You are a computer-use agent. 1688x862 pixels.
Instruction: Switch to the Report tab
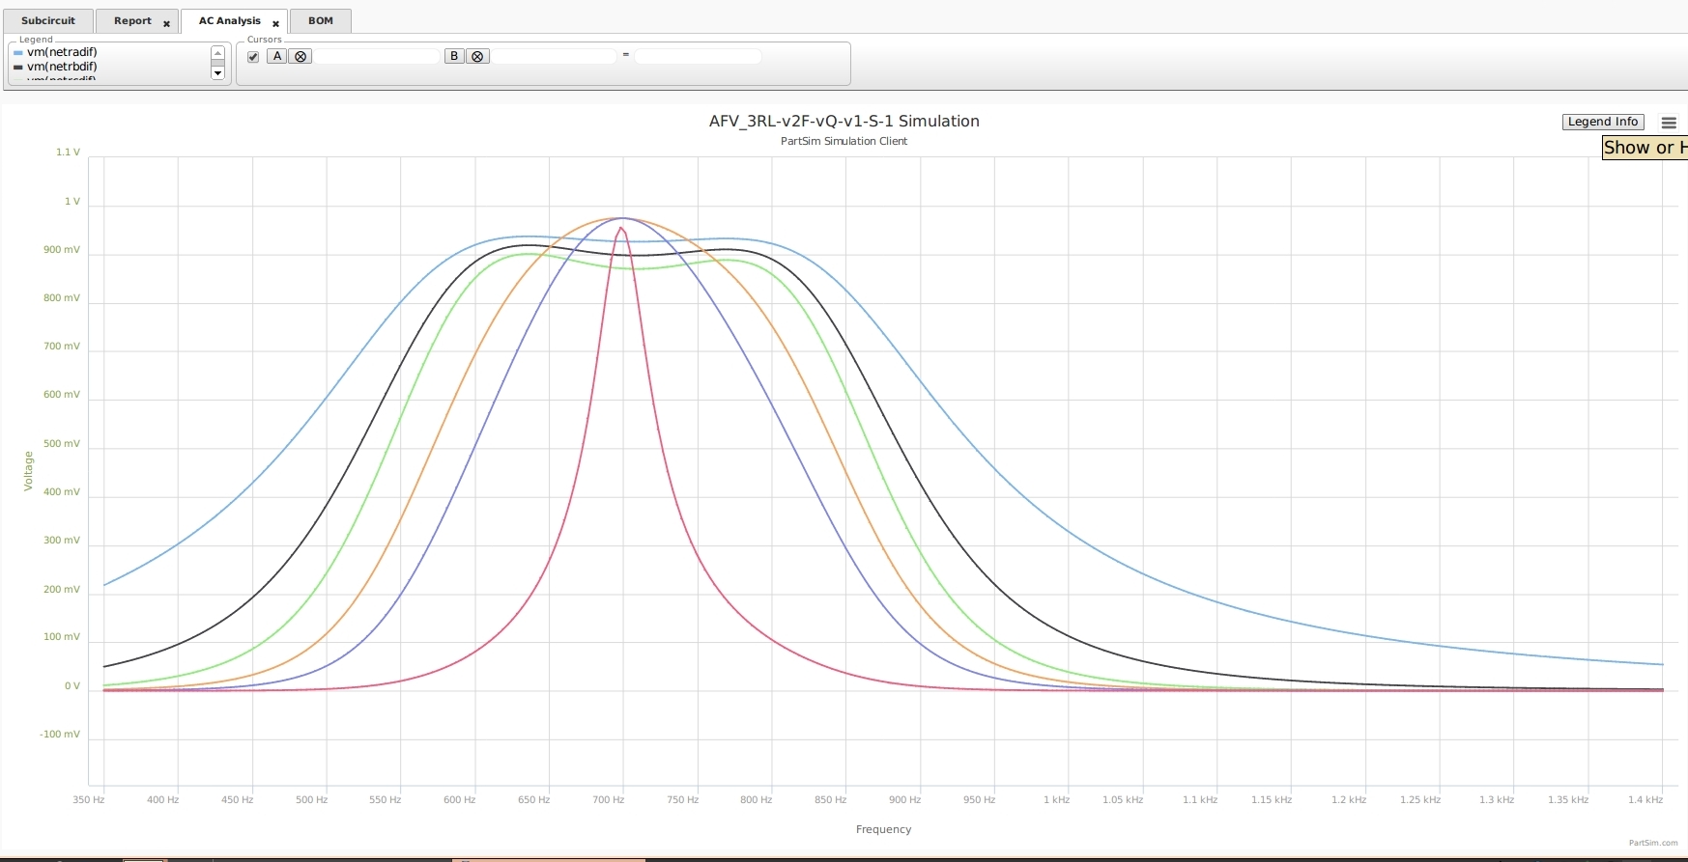[x=132, y=21]
